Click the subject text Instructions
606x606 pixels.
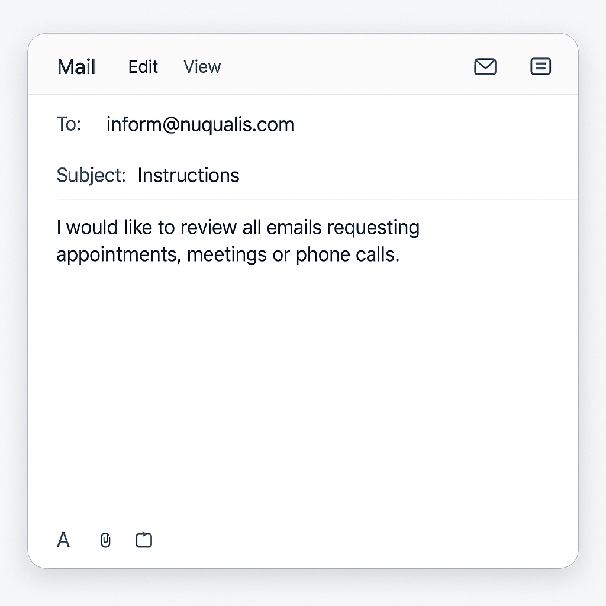click(x=189, y=175)
